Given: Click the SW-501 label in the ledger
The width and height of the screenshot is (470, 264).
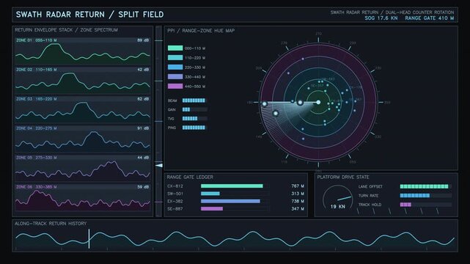Looking at the screenshot, I should pos(175,194).
